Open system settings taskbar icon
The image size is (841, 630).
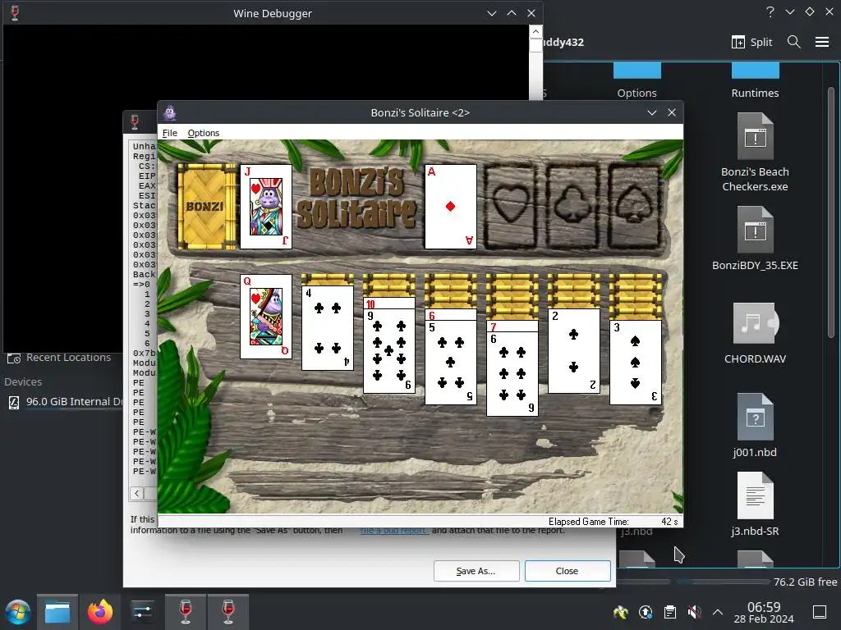click(x=142, y=612)
